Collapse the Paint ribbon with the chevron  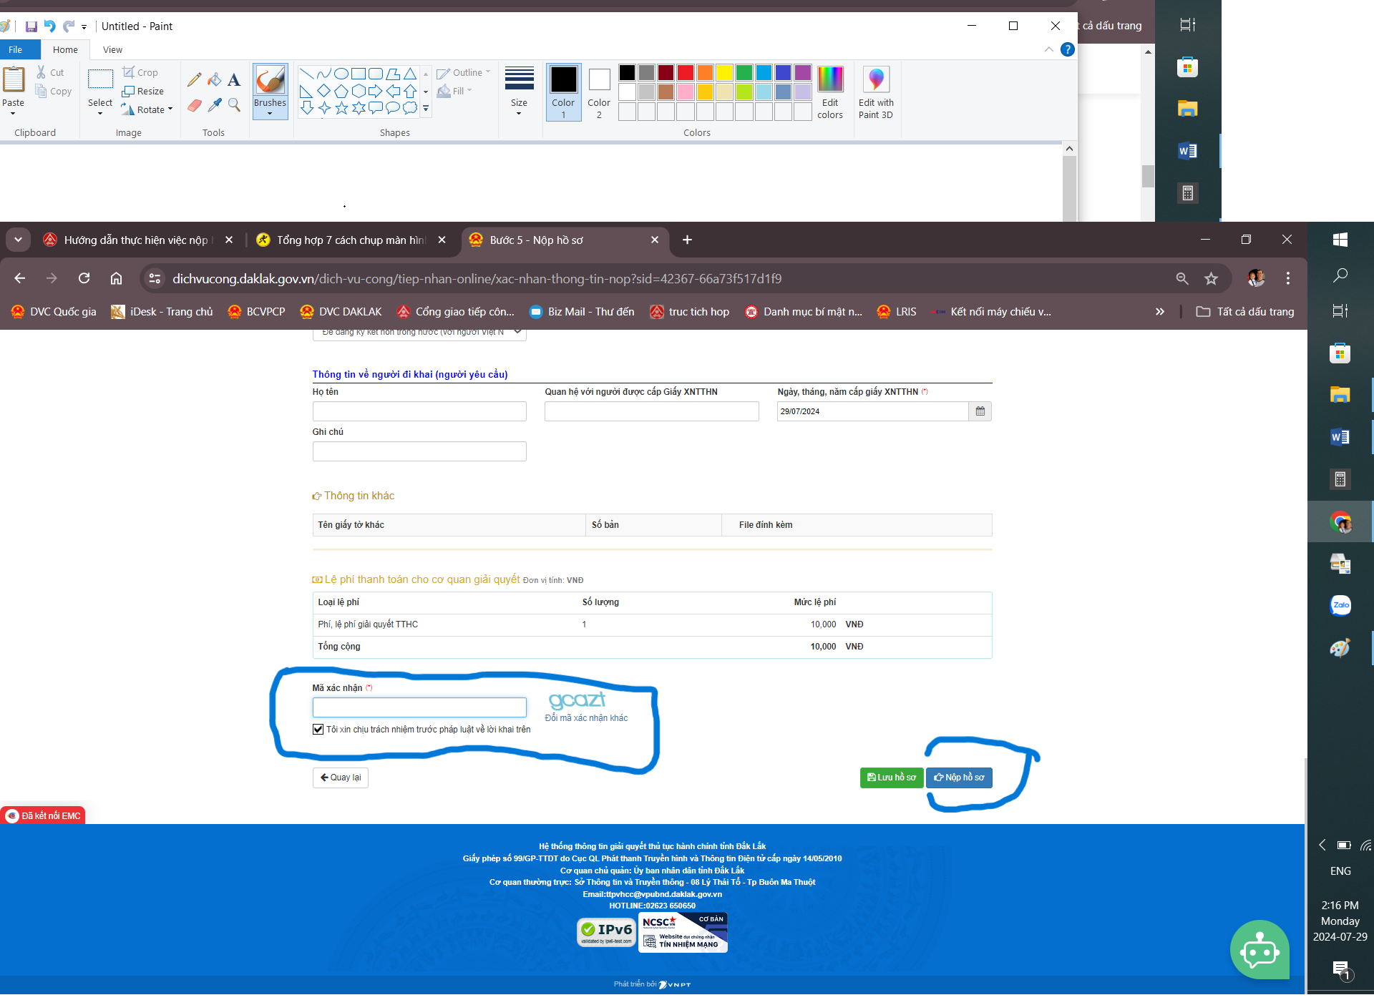pos(1048,49)
